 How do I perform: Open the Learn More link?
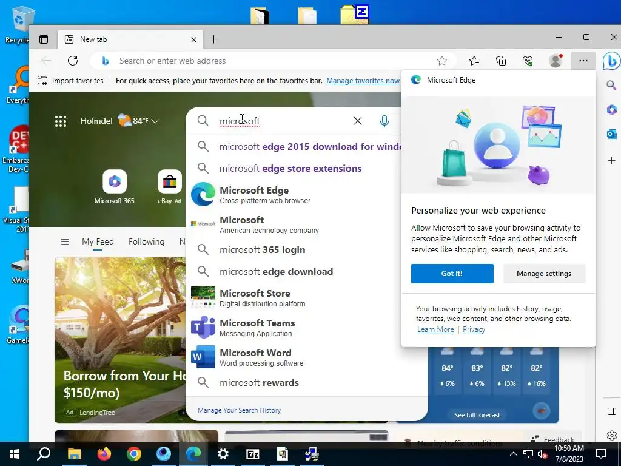(x=435, y=329)
